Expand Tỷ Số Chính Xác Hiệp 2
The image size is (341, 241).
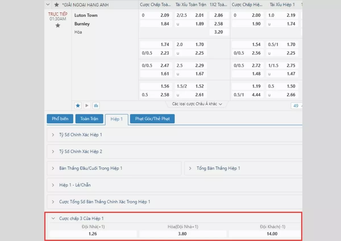(x=174, y=152)
